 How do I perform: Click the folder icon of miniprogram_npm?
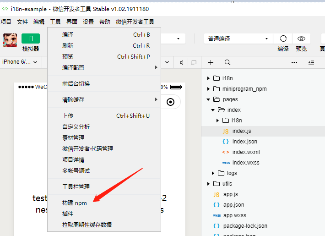(x=217, y=89)
